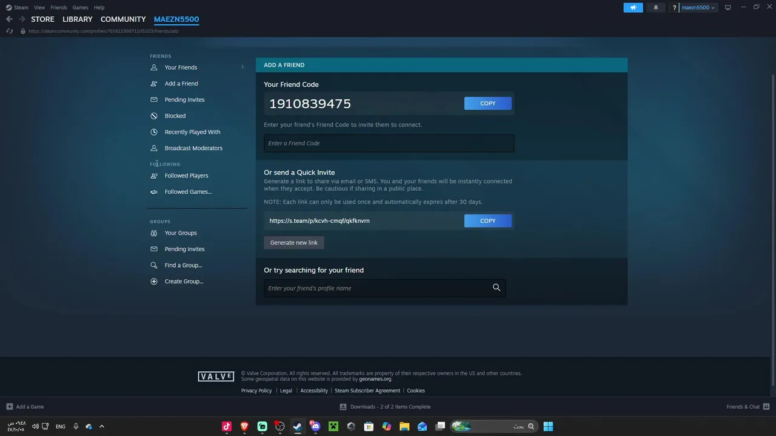This screenshot has width=776, height=436.
Task: Open group Pending Invites envelope icon
Action: point(154,249)
